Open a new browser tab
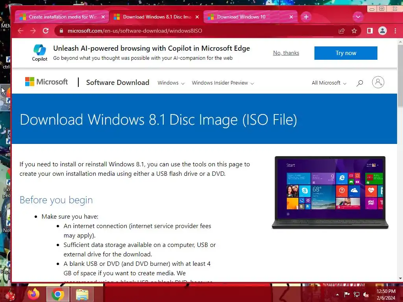This screenshot has height=302, width=403. click(x=306, y=17)
